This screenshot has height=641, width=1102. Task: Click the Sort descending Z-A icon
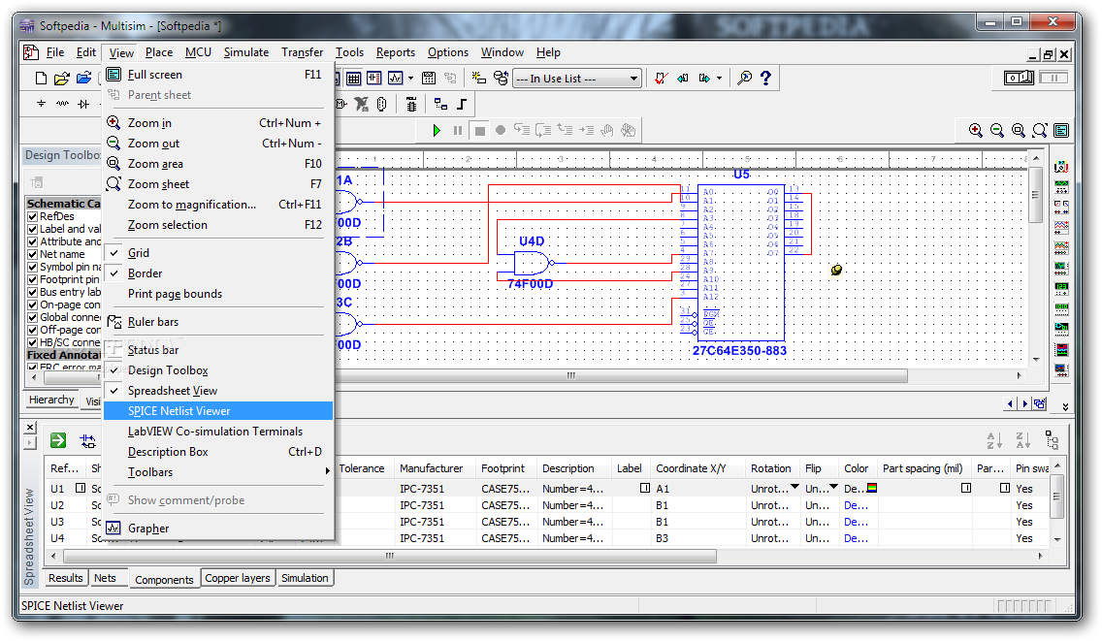click(x=1023, y=440)
